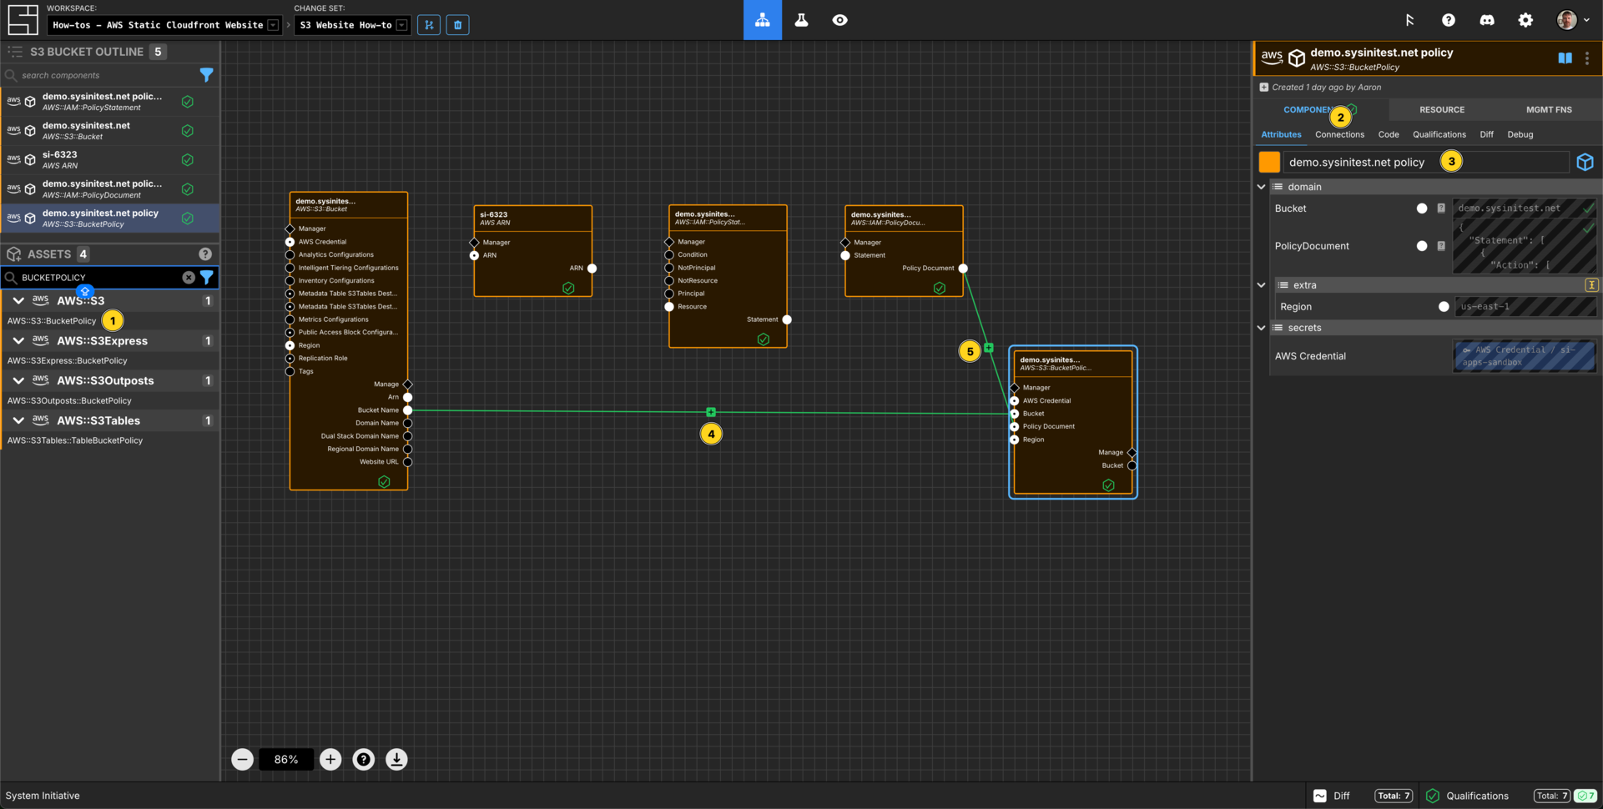
Task: Switch to the MGMT FNS tab
Action: (x=1548, y=109)
